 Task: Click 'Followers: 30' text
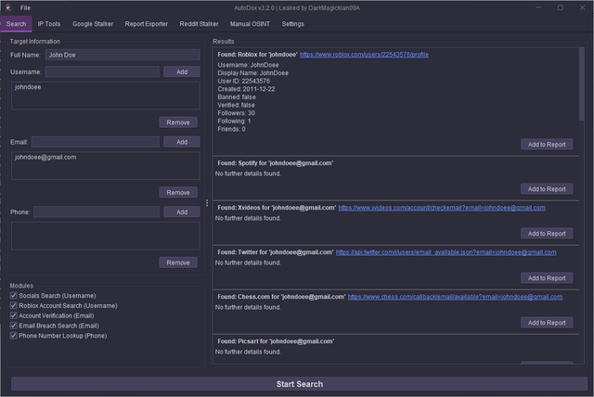[236, 113]
